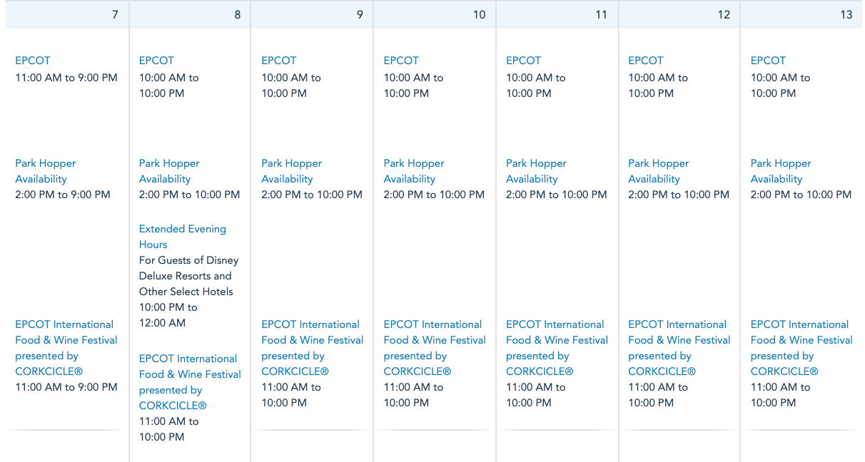Select the day 13 date header
865x462 pixels.
(x=846, y=15)
